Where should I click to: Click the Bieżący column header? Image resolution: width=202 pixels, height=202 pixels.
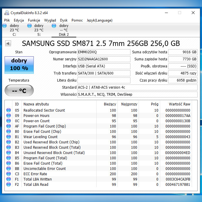tap(107, 104)
